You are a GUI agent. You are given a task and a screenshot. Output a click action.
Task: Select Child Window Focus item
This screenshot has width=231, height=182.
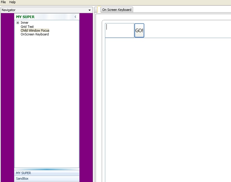point(35,30)
